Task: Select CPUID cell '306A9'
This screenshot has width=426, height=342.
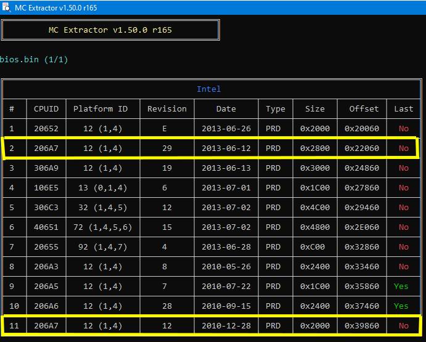Action: 46,168
